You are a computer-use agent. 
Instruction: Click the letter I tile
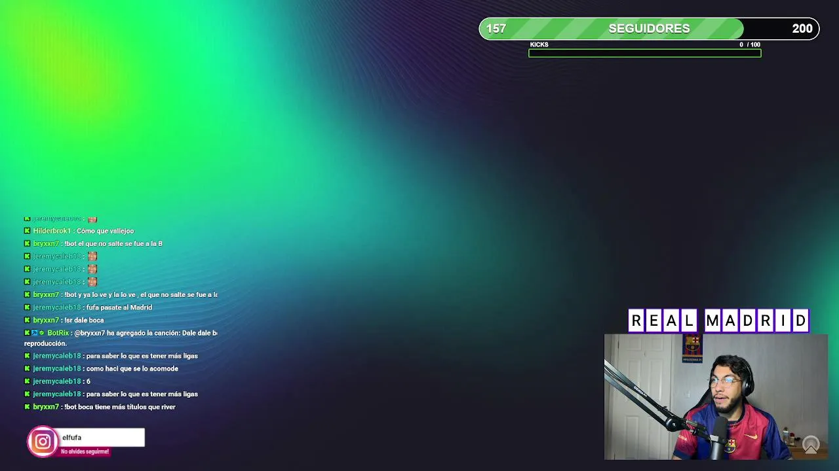pos(783,321)
